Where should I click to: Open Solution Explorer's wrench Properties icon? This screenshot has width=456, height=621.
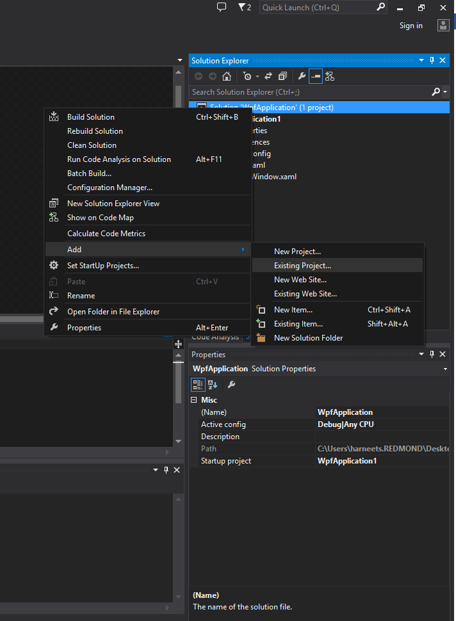[302, 76]
